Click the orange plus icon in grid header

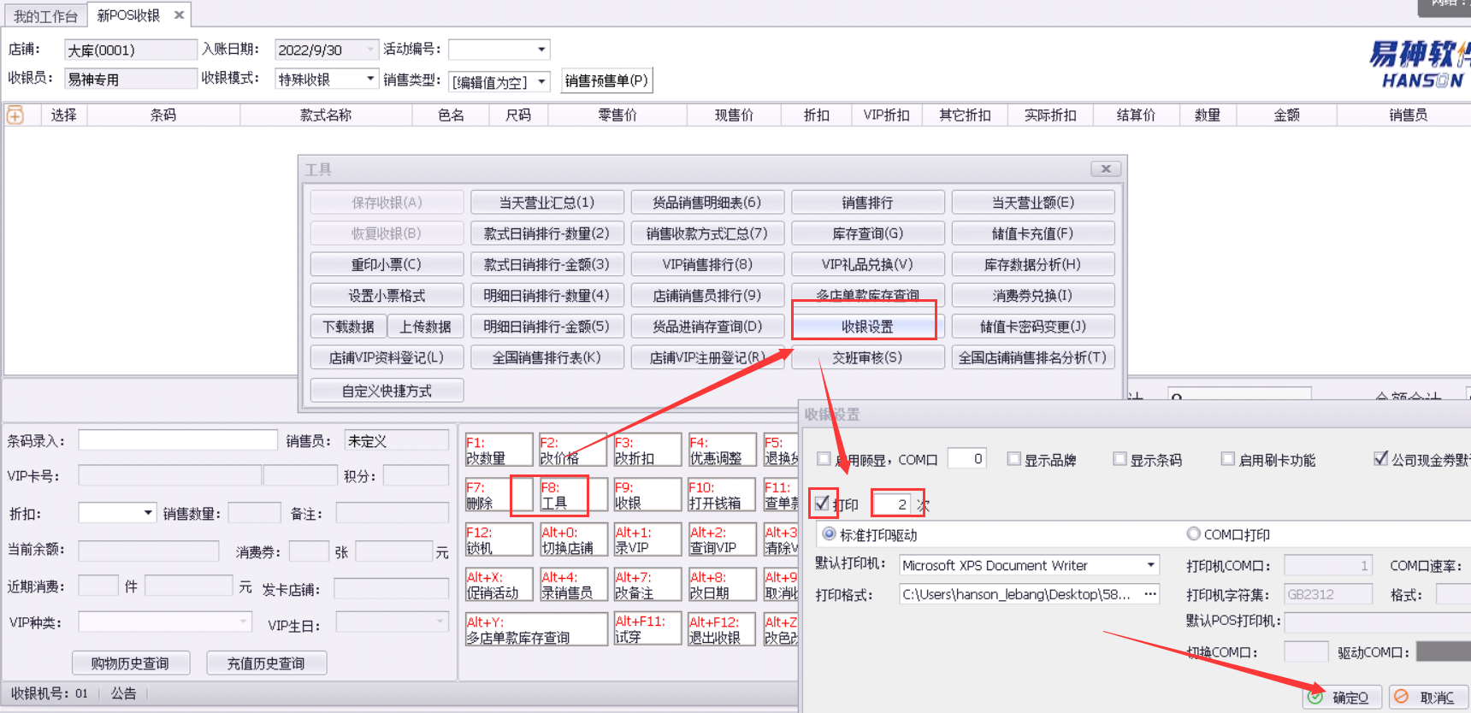15,115
